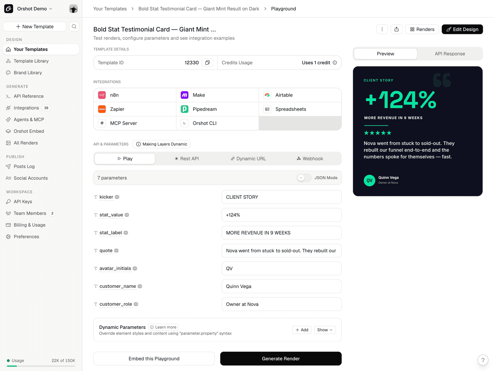The image size is (494, 371).
Task: Open the sidebar search icon
Action: click(x=74, y=27)
